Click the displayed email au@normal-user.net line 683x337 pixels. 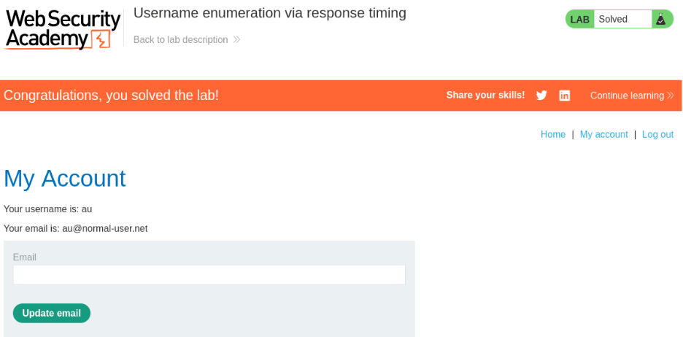[76, 229]
